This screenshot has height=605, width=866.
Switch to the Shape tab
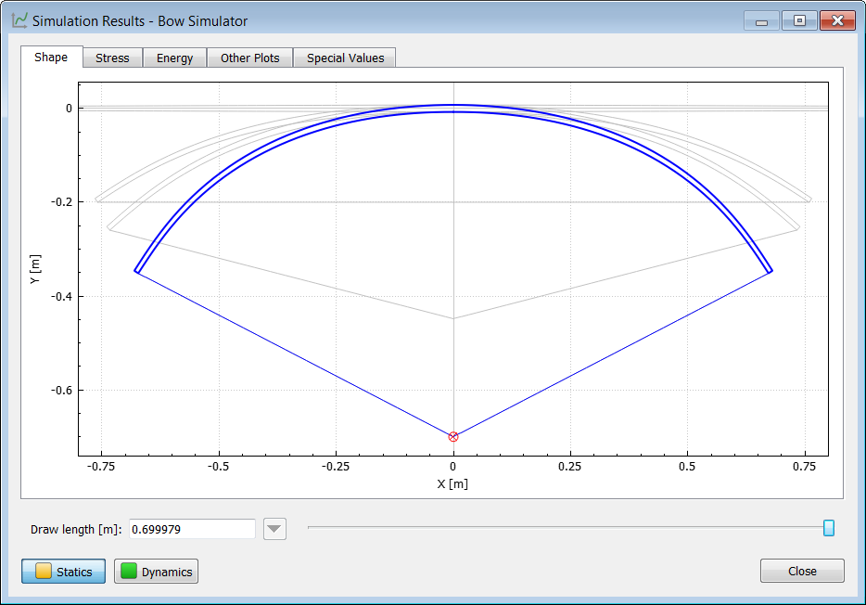51,57
